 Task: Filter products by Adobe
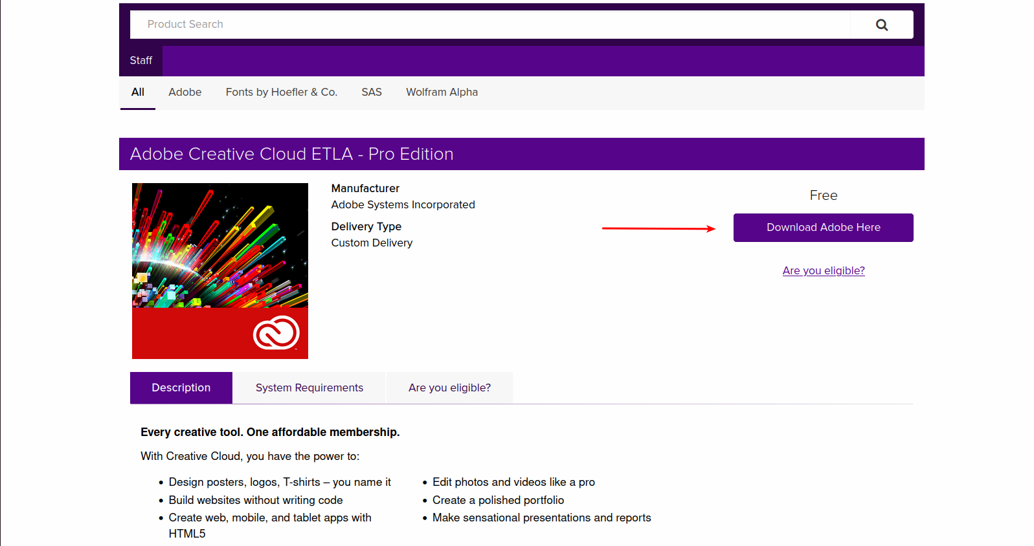[185, 93]
